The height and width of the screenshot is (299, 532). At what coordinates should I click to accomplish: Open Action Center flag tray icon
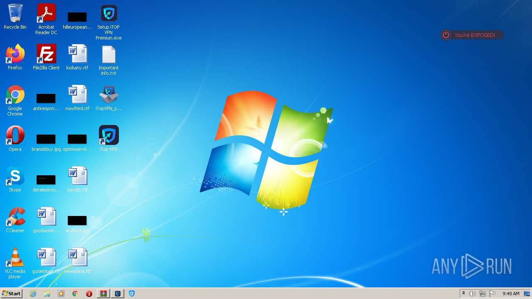[x=493, y=294]
